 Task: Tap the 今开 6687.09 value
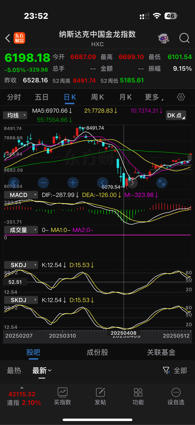click(83, 57)
